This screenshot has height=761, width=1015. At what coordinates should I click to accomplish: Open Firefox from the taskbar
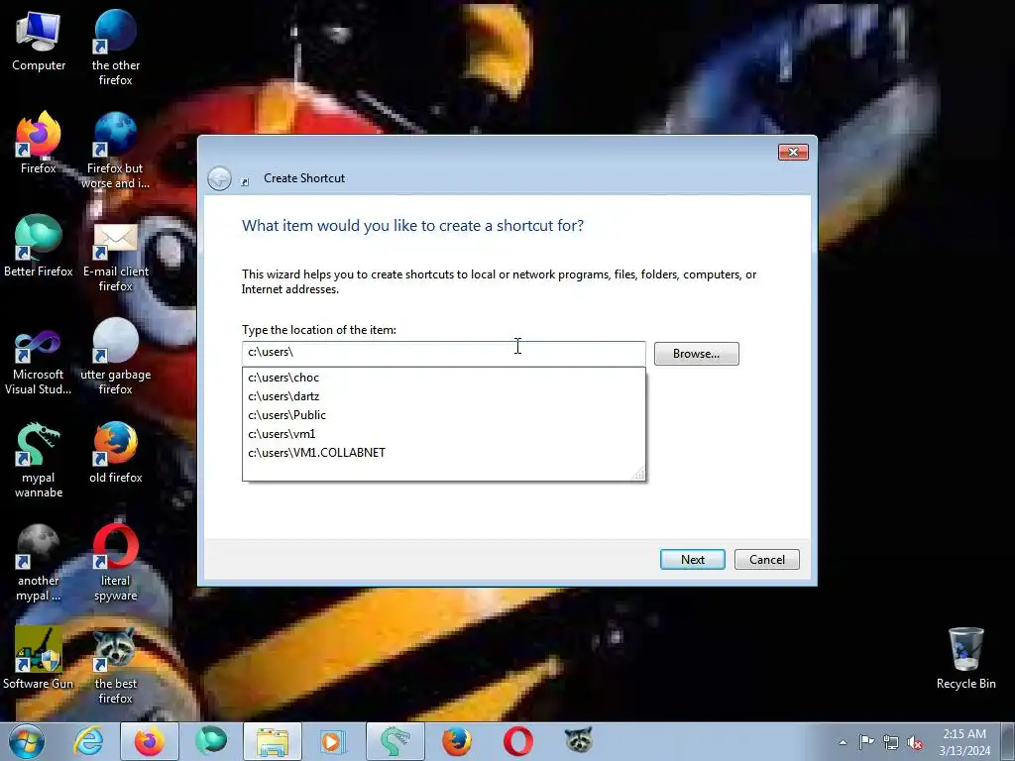coord(150,741)
